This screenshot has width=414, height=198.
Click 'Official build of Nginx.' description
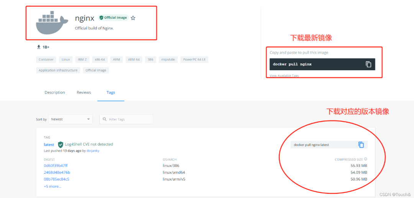coord(94,28)
